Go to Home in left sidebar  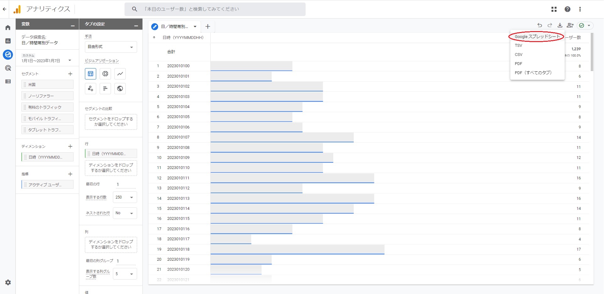point(8,28)
